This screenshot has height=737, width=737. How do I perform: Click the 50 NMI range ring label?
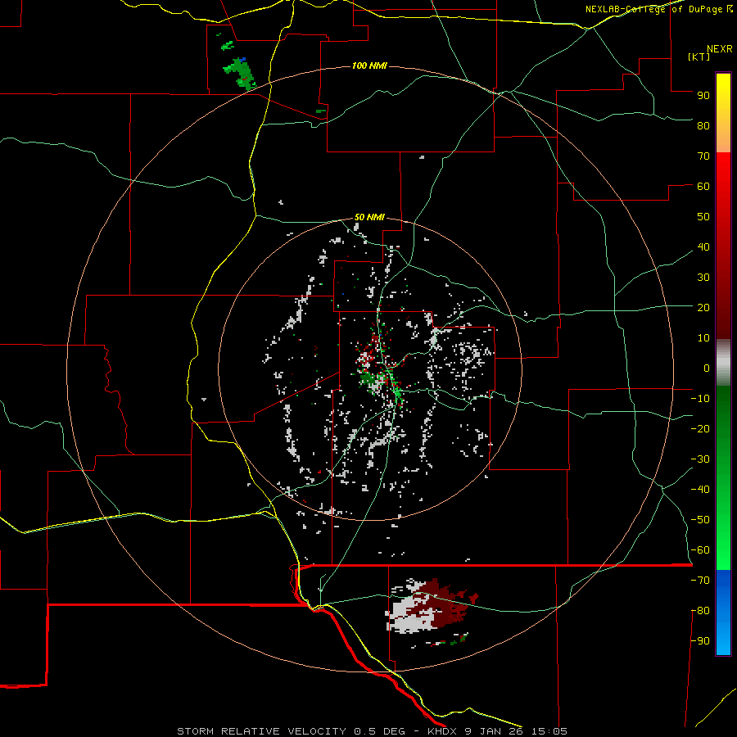tap(369, 217)
